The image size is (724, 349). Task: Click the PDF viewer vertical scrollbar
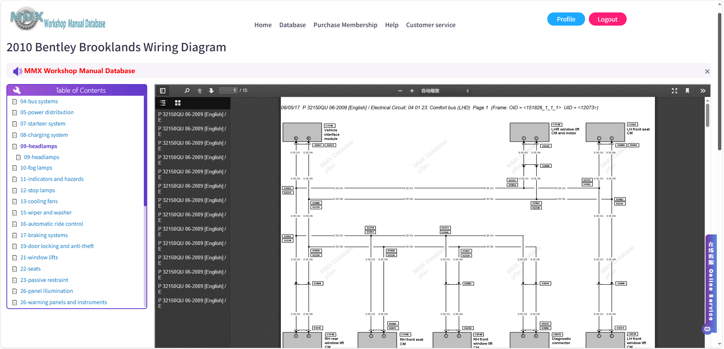pyautogui.click(x=707, y=115)
